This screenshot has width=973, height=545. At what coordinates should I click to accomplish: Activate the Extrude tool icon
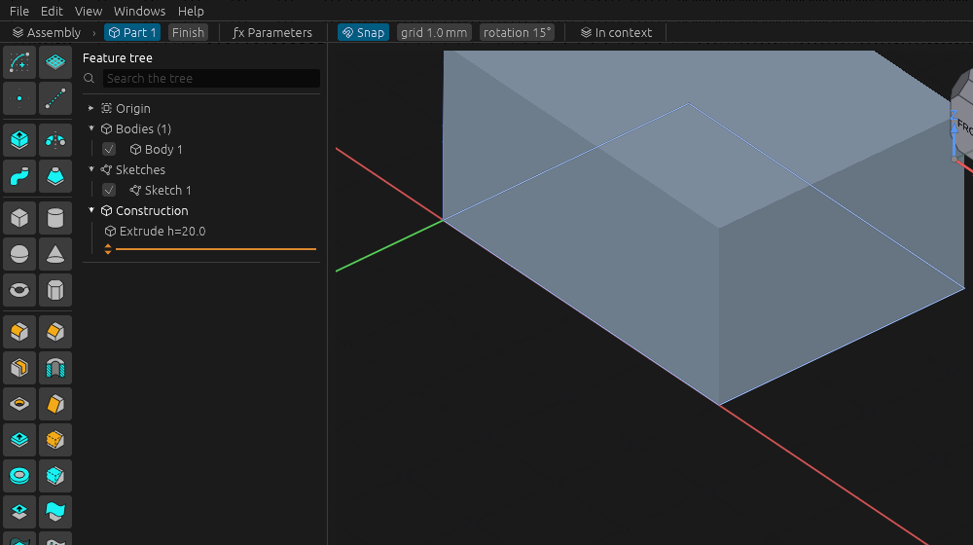[x=19, y=140]
